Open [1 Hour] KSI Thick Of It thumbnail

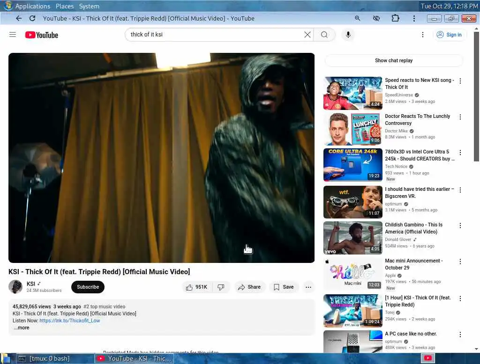352,311
